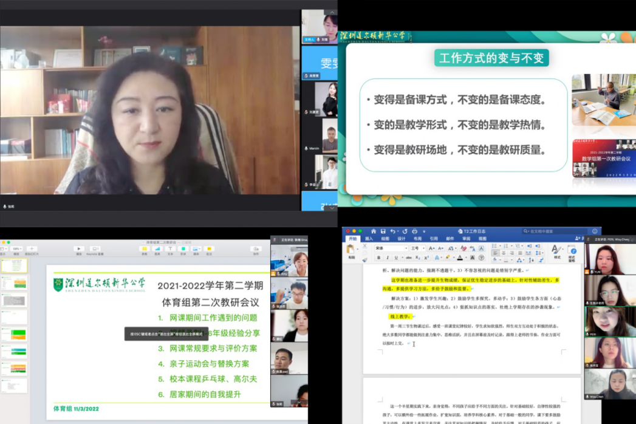Screen dimensions: 636x424
Task: Insert enclosed character in Word
Action: [x=482, y=258]
